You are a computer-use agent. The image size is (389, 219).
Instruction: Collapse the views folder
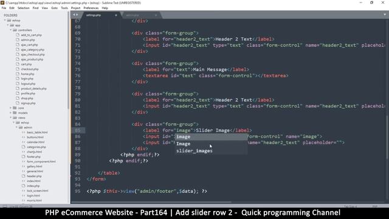(x=11, y=117)
